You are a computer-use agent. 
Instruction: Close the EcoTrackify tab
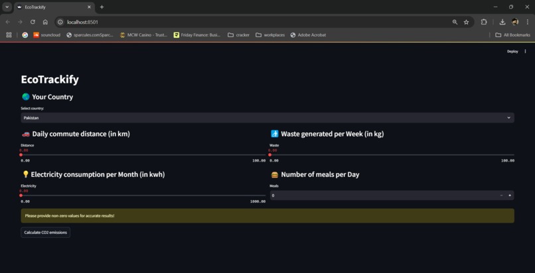[89, 7]
